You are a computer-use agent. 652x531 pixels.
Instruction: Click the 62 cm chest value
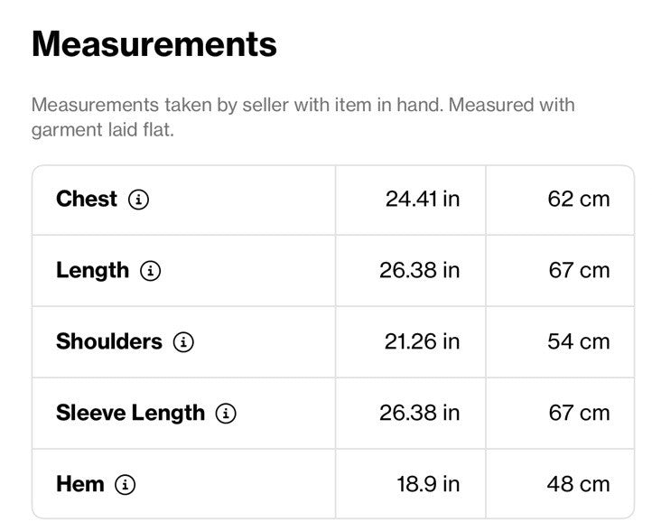tap(579, 199)
